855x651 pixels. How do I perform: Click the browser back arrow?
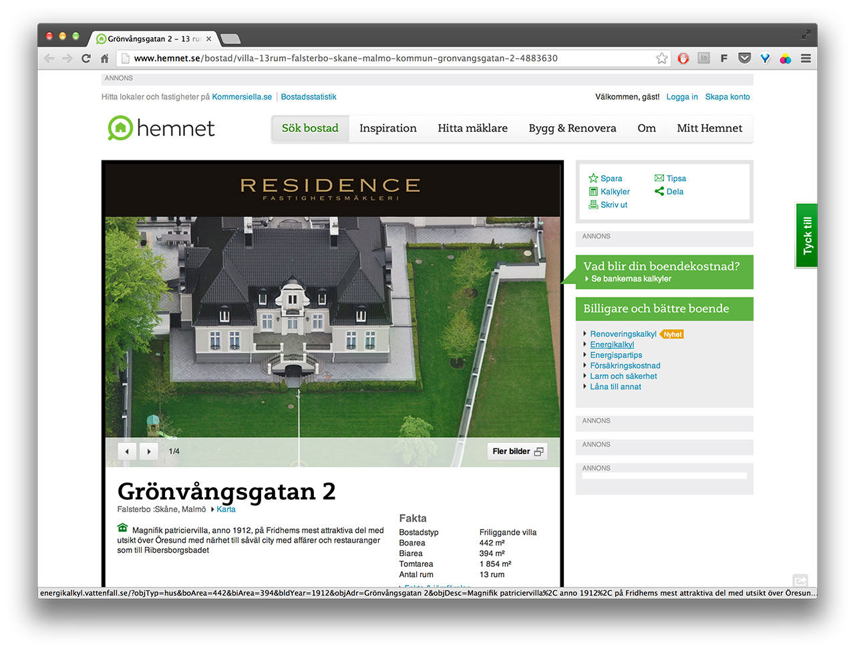49,58
